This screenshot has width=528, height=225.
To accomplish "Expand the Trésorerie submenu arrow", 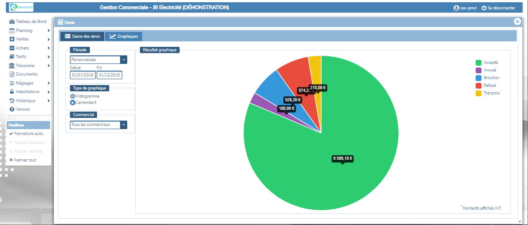I will coord(49,66).
